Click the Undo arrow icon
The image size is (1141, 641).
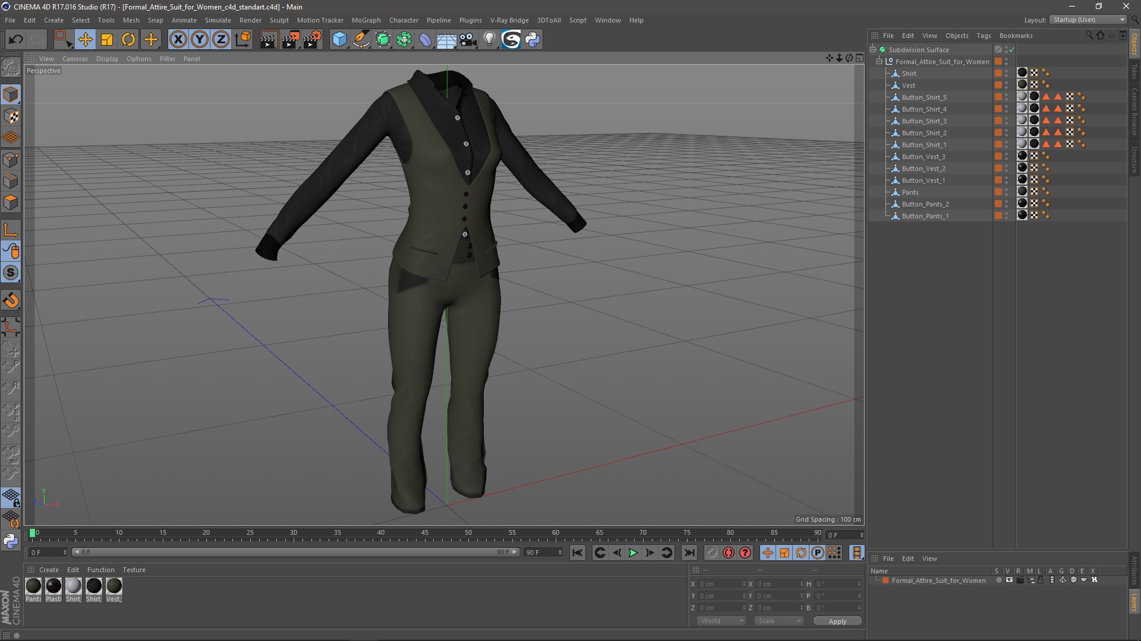click(x=15, y=40)
